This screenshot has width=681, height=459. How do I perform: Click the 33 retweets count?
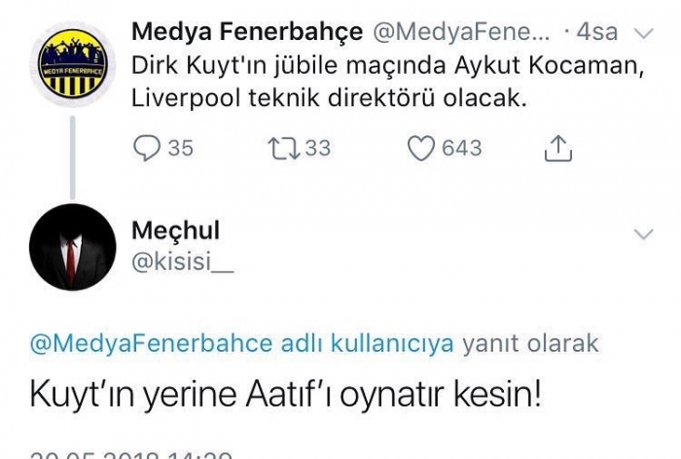pos(317,148)
